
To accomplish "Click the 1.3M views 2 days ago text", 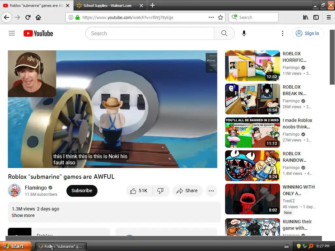I will [x=35, y=209].
